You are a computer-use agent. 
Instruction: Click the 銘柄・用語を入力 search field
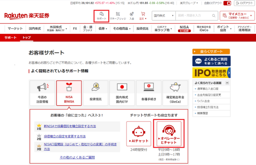point(194,16)
